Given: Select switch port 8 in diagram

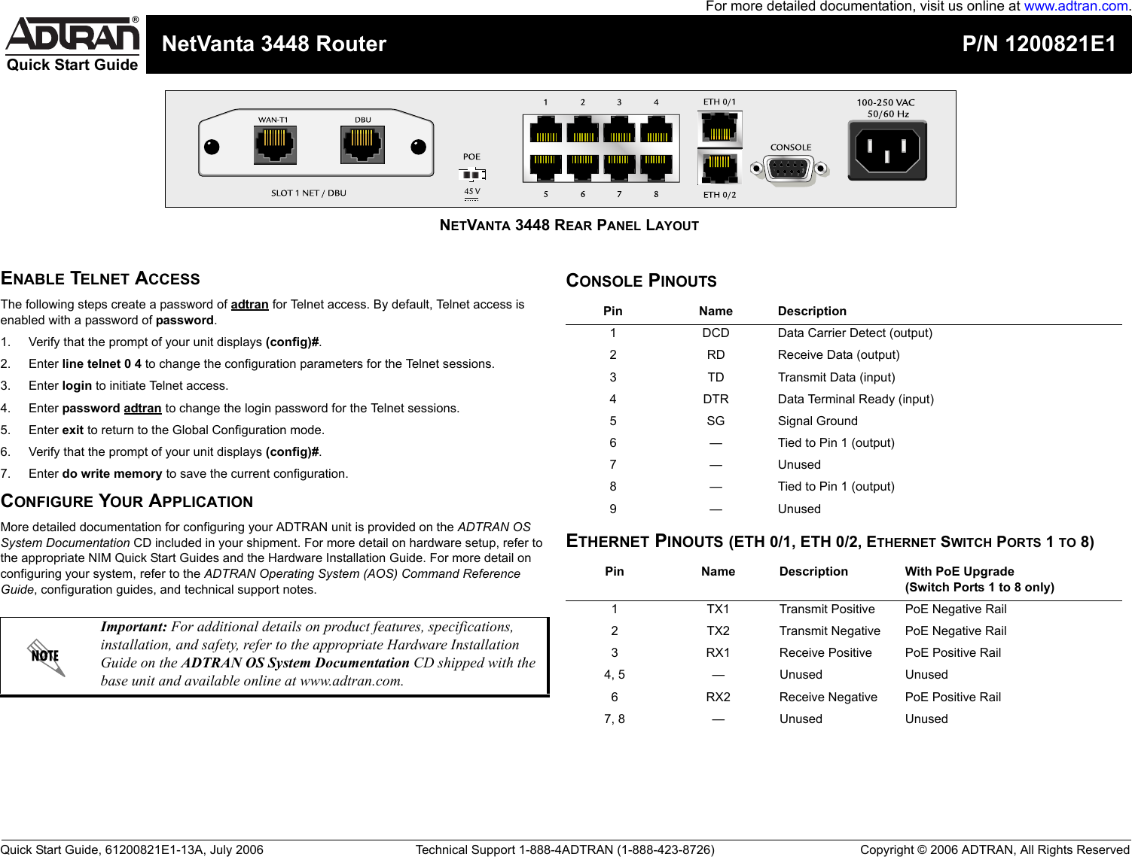Looking at the screenshot, I should click(656, 166).
